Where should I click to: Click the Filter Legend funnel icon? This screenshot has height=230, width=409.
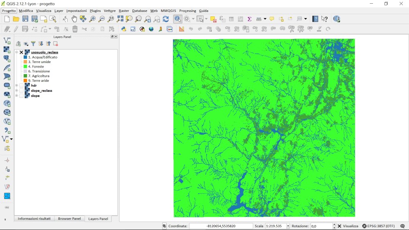[33, 44]
